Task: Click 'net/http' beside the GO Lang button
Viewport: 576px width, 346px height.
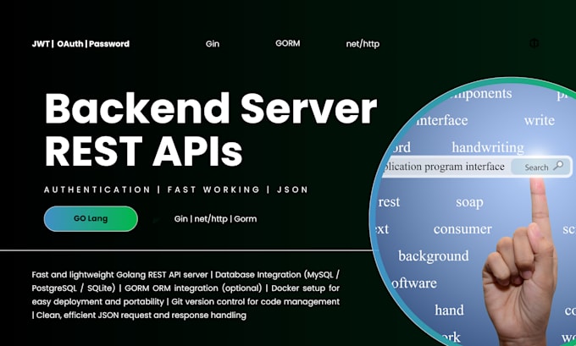Action: (211, 219)
